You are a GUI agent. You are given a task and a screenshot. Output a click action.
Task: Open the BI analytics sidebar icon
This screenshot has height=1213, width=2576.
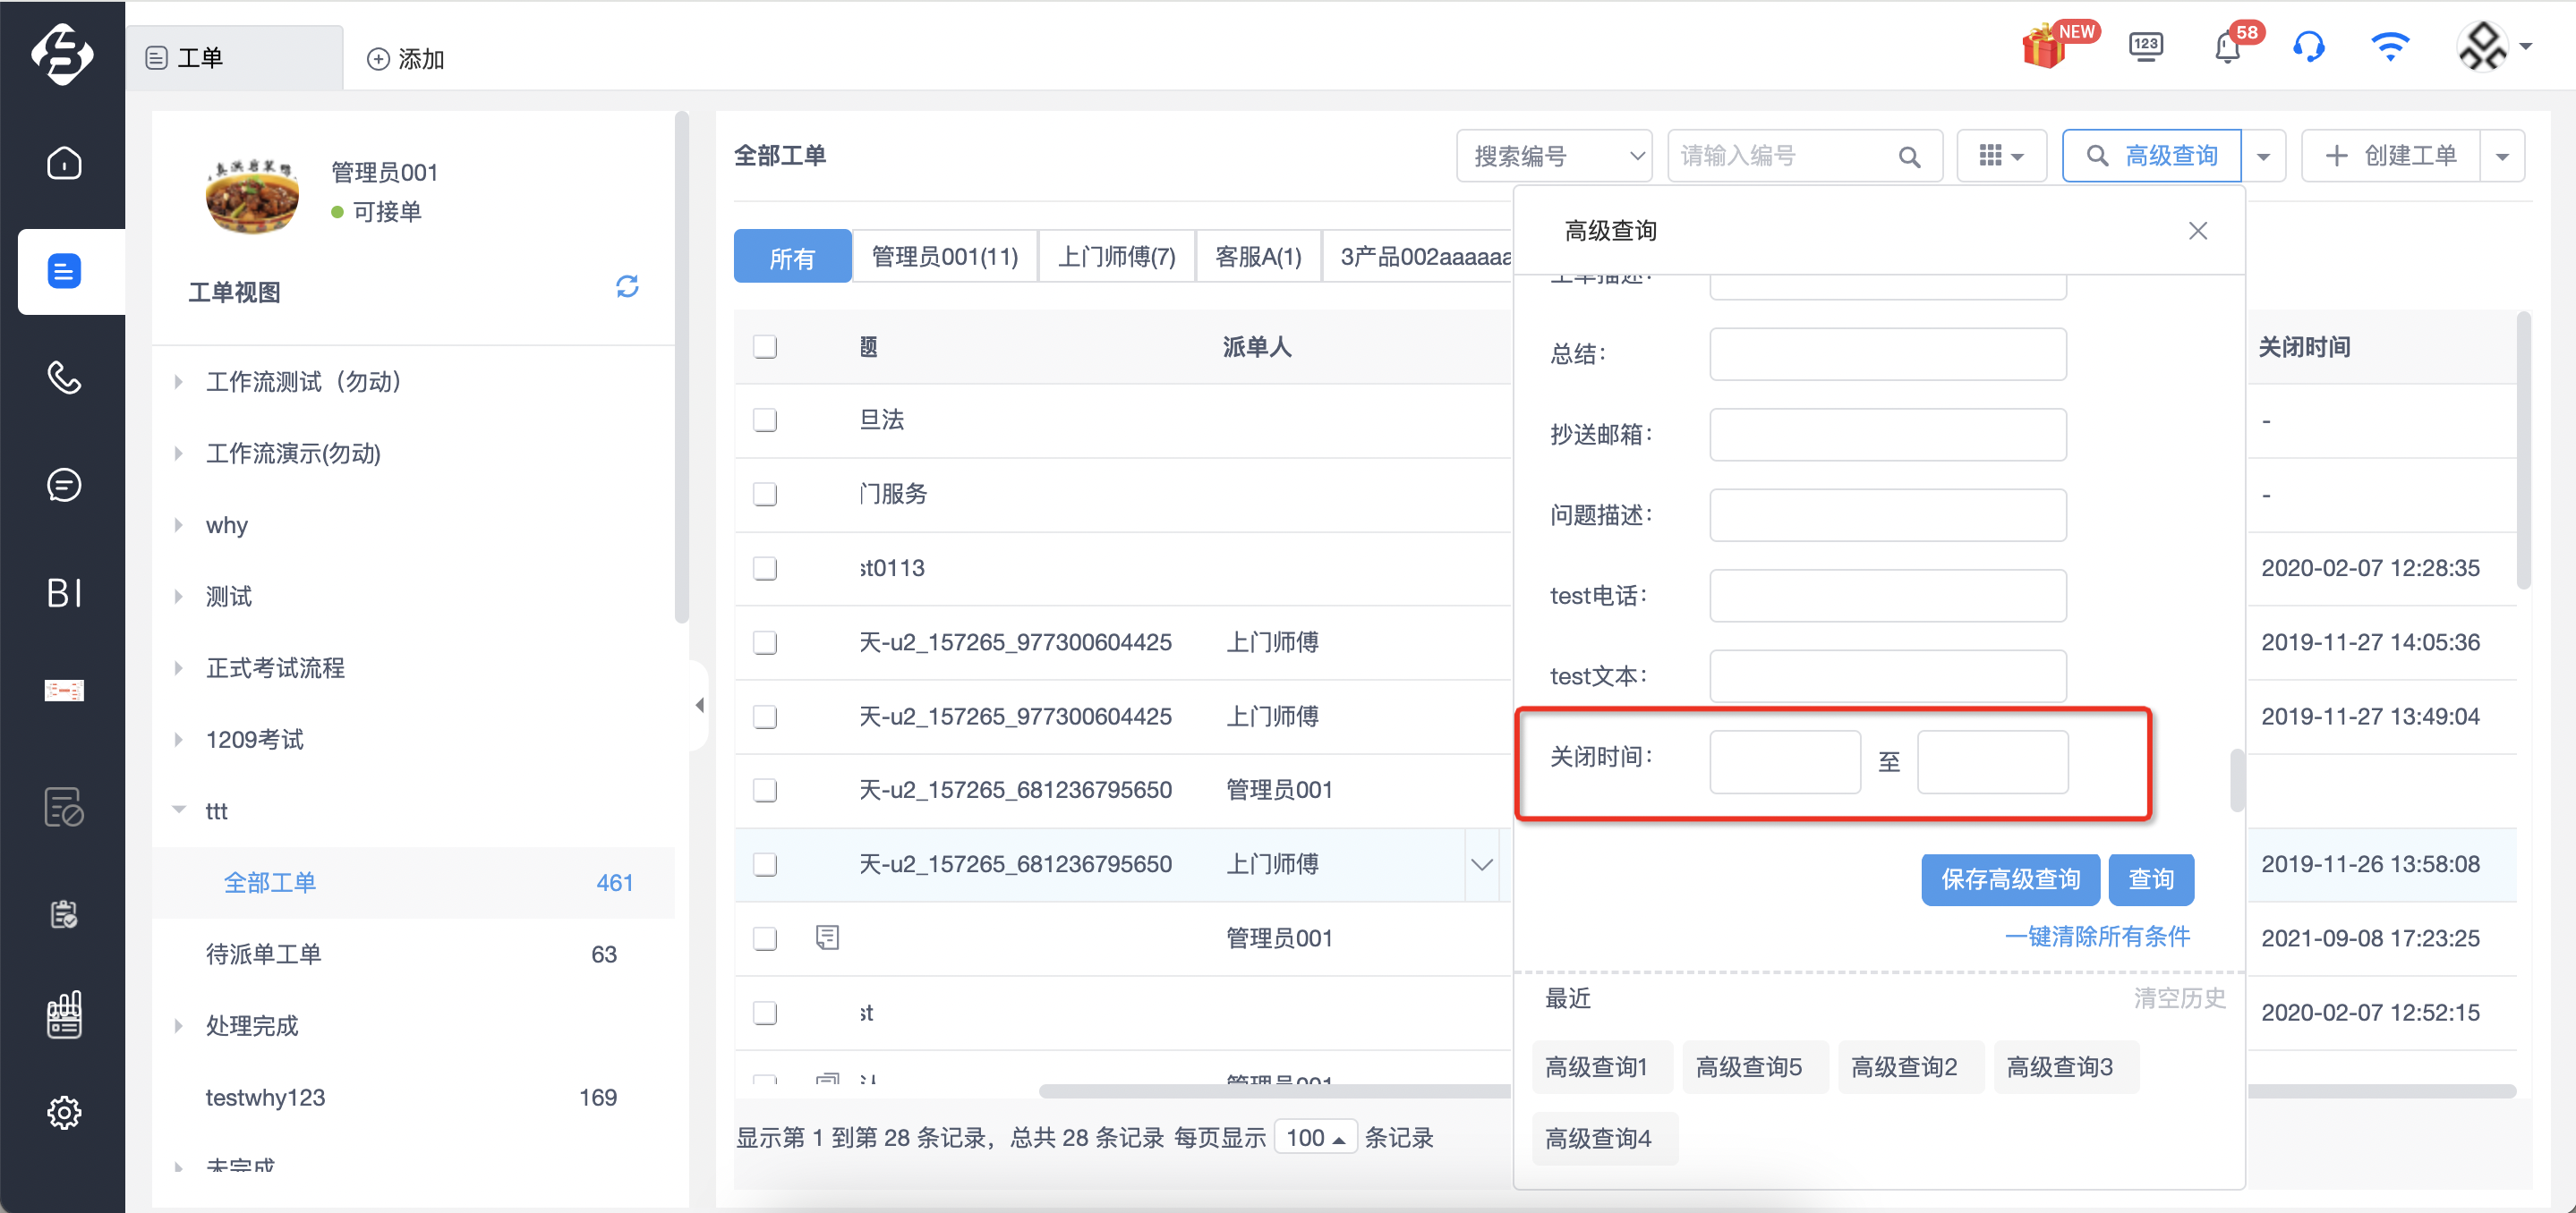pyautogui.click(x=64, y=592)
